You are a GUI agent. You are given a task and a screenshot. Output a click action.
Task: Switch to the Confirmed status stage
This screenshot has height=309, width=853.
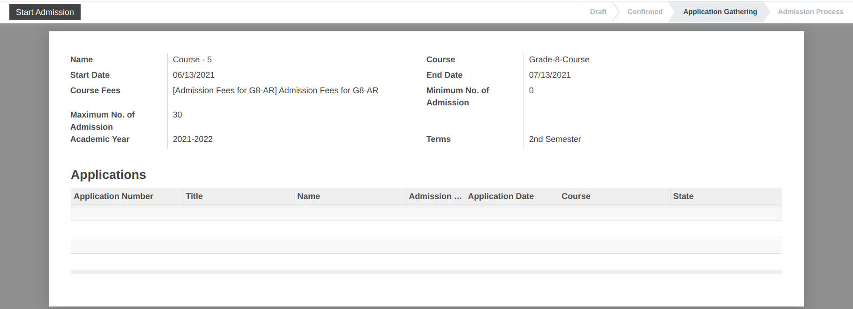pos(645,12)
